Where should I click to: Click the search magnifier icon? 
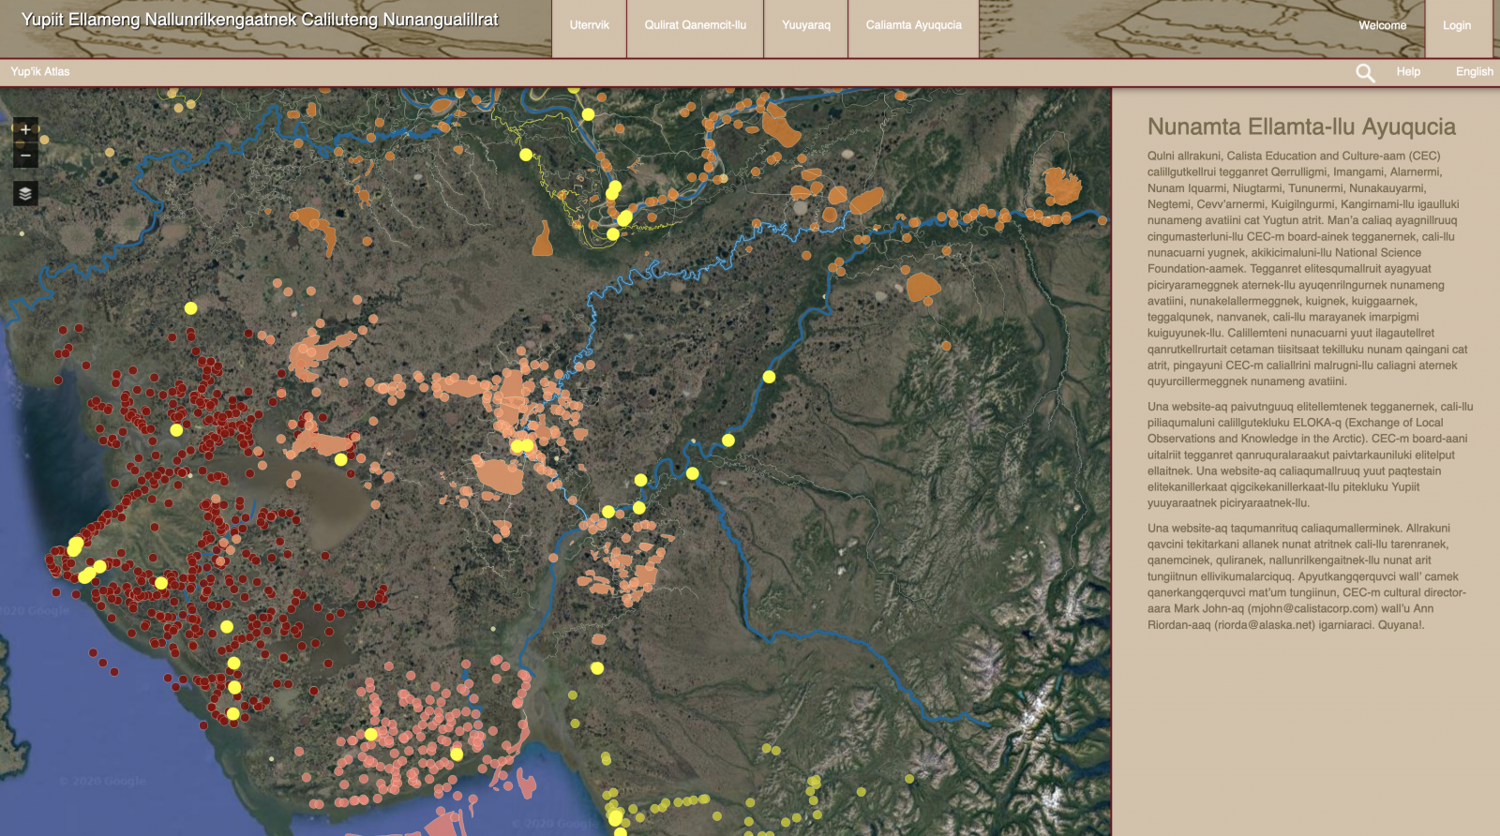pos(1365,72)
